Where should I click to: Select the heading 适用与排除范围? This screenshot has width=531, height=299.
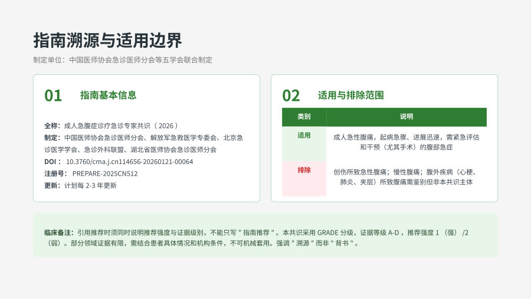[350, 95]
